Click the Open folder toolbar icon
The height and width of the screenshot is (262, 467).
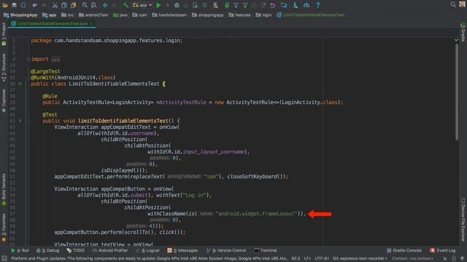[x=5, y=5]
